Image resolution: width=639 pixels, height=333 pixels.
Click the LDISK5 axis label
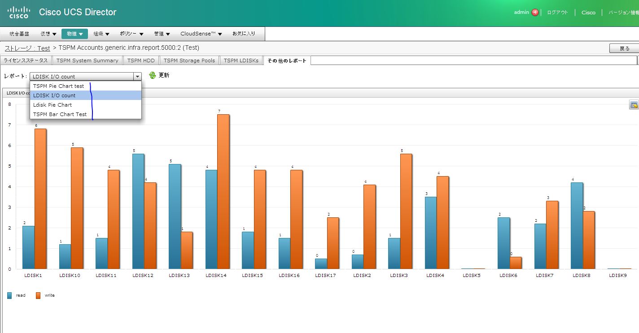click(472, 275)
